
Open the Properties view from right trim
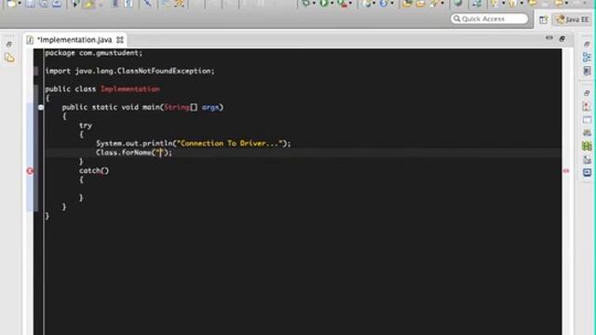(x=587, y=120)
